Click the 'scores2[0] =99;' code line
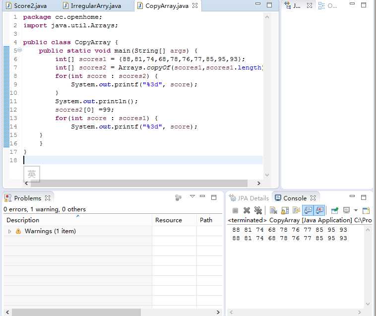 pos(84,110)
